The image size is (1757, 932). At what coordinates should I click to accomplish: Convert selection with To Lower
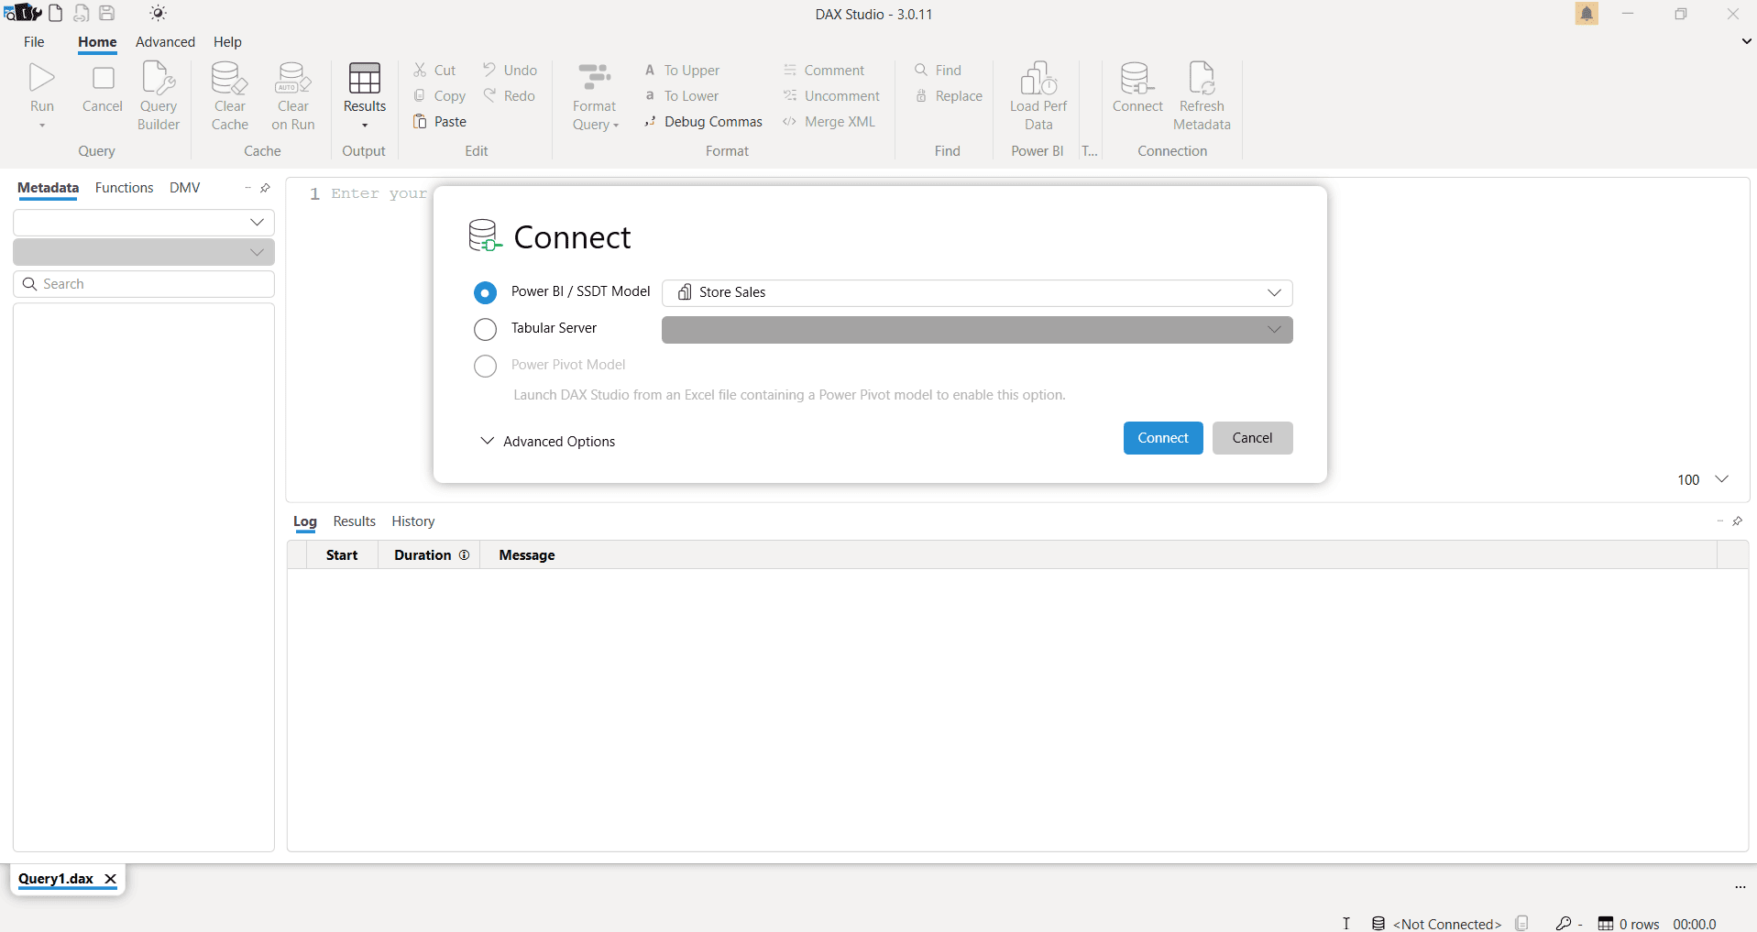tap(681, 95)
